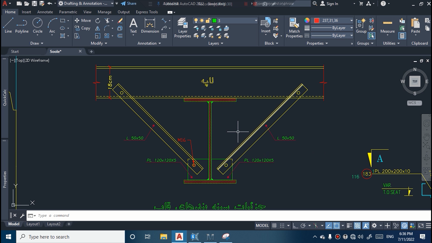Click the Offset tool icon
This screenshot has height=243, width=432.
pyautogui.click(x=120, y=36)
